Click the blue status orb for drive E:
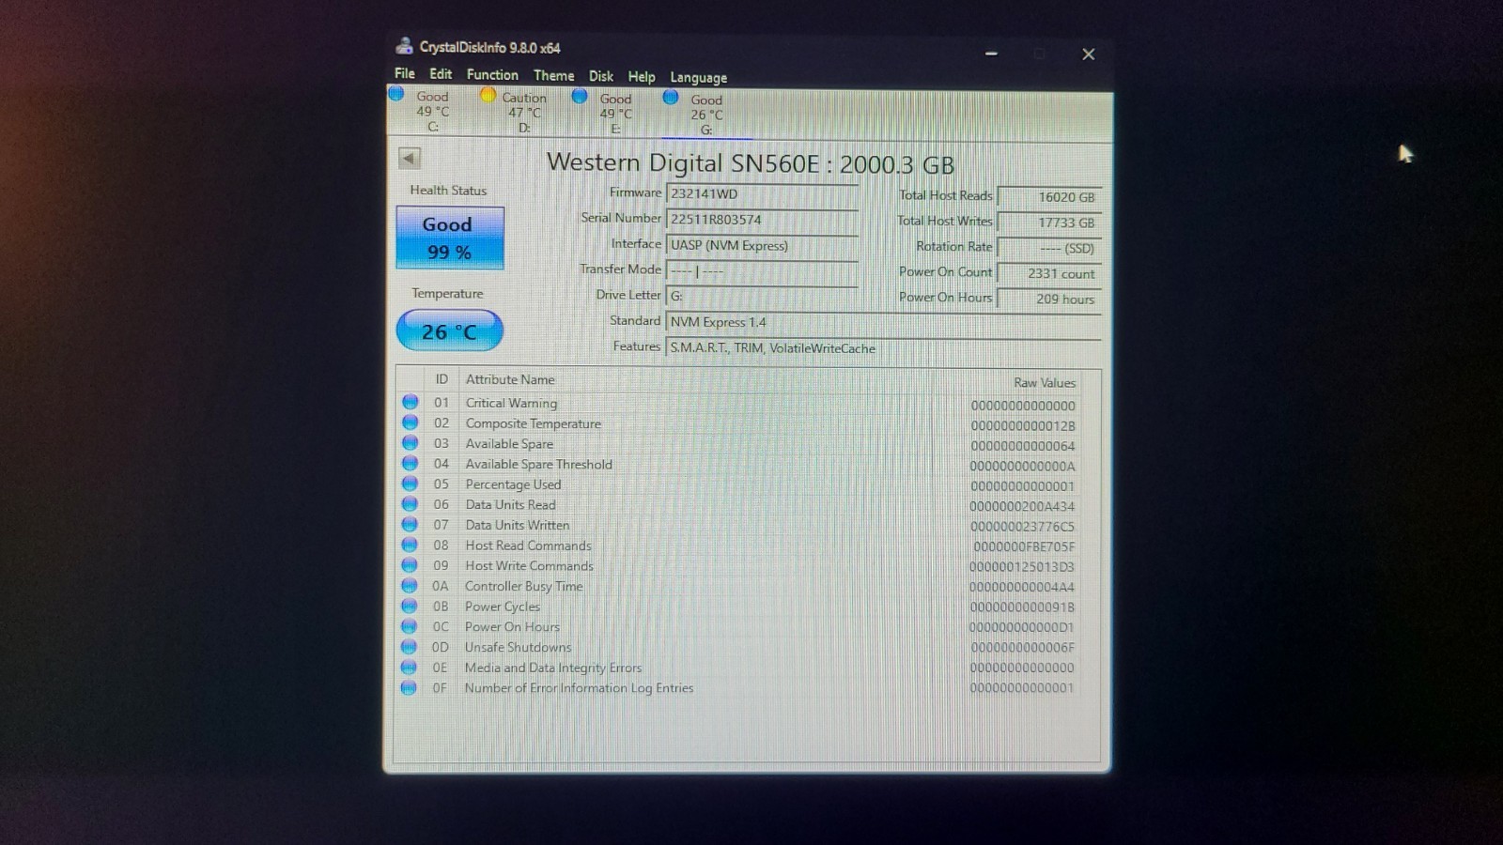1503x845 pixels. (x=580, y=96)
